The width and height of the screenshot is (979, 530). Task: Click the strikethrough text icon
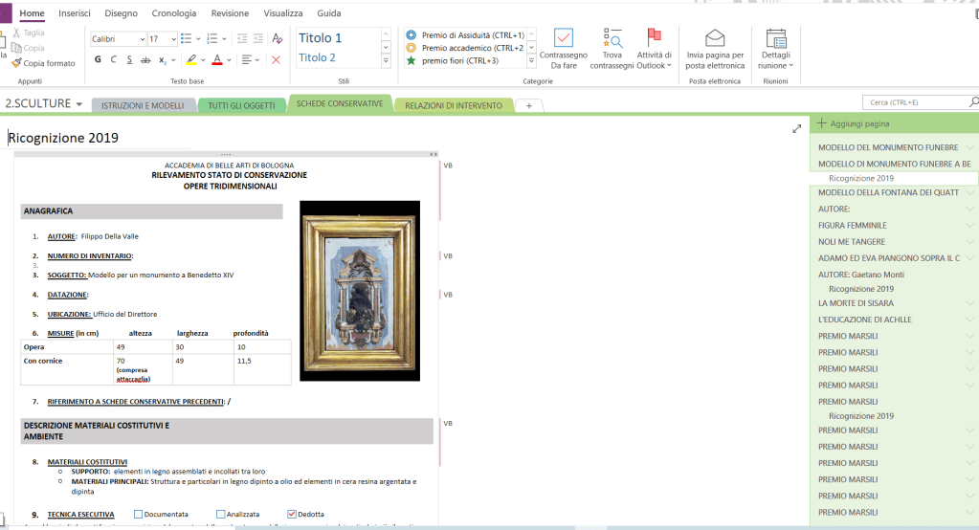click(x=145, y=59)
